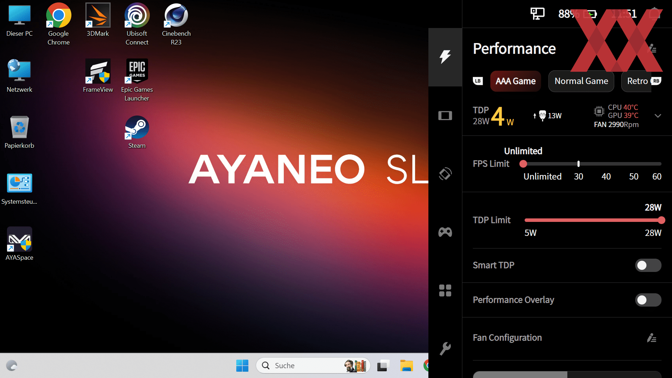672x378 pixels.
Task: Open Papierkorb recycle bin
Action: tap(19, 132)
